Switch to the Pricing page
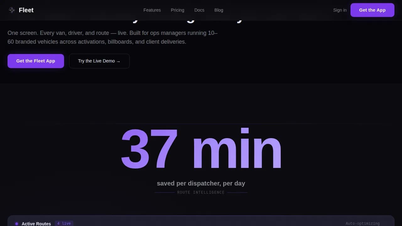 (x=177, y=10)
